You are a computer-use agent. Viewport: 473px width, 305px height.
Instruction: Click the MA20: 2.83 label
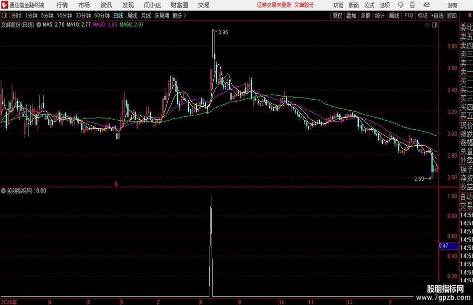105,25
